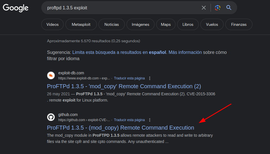
Task: Open ProFTPd 'mod_copy' Remote Command Execution (2) result
Action: point(124,86)
